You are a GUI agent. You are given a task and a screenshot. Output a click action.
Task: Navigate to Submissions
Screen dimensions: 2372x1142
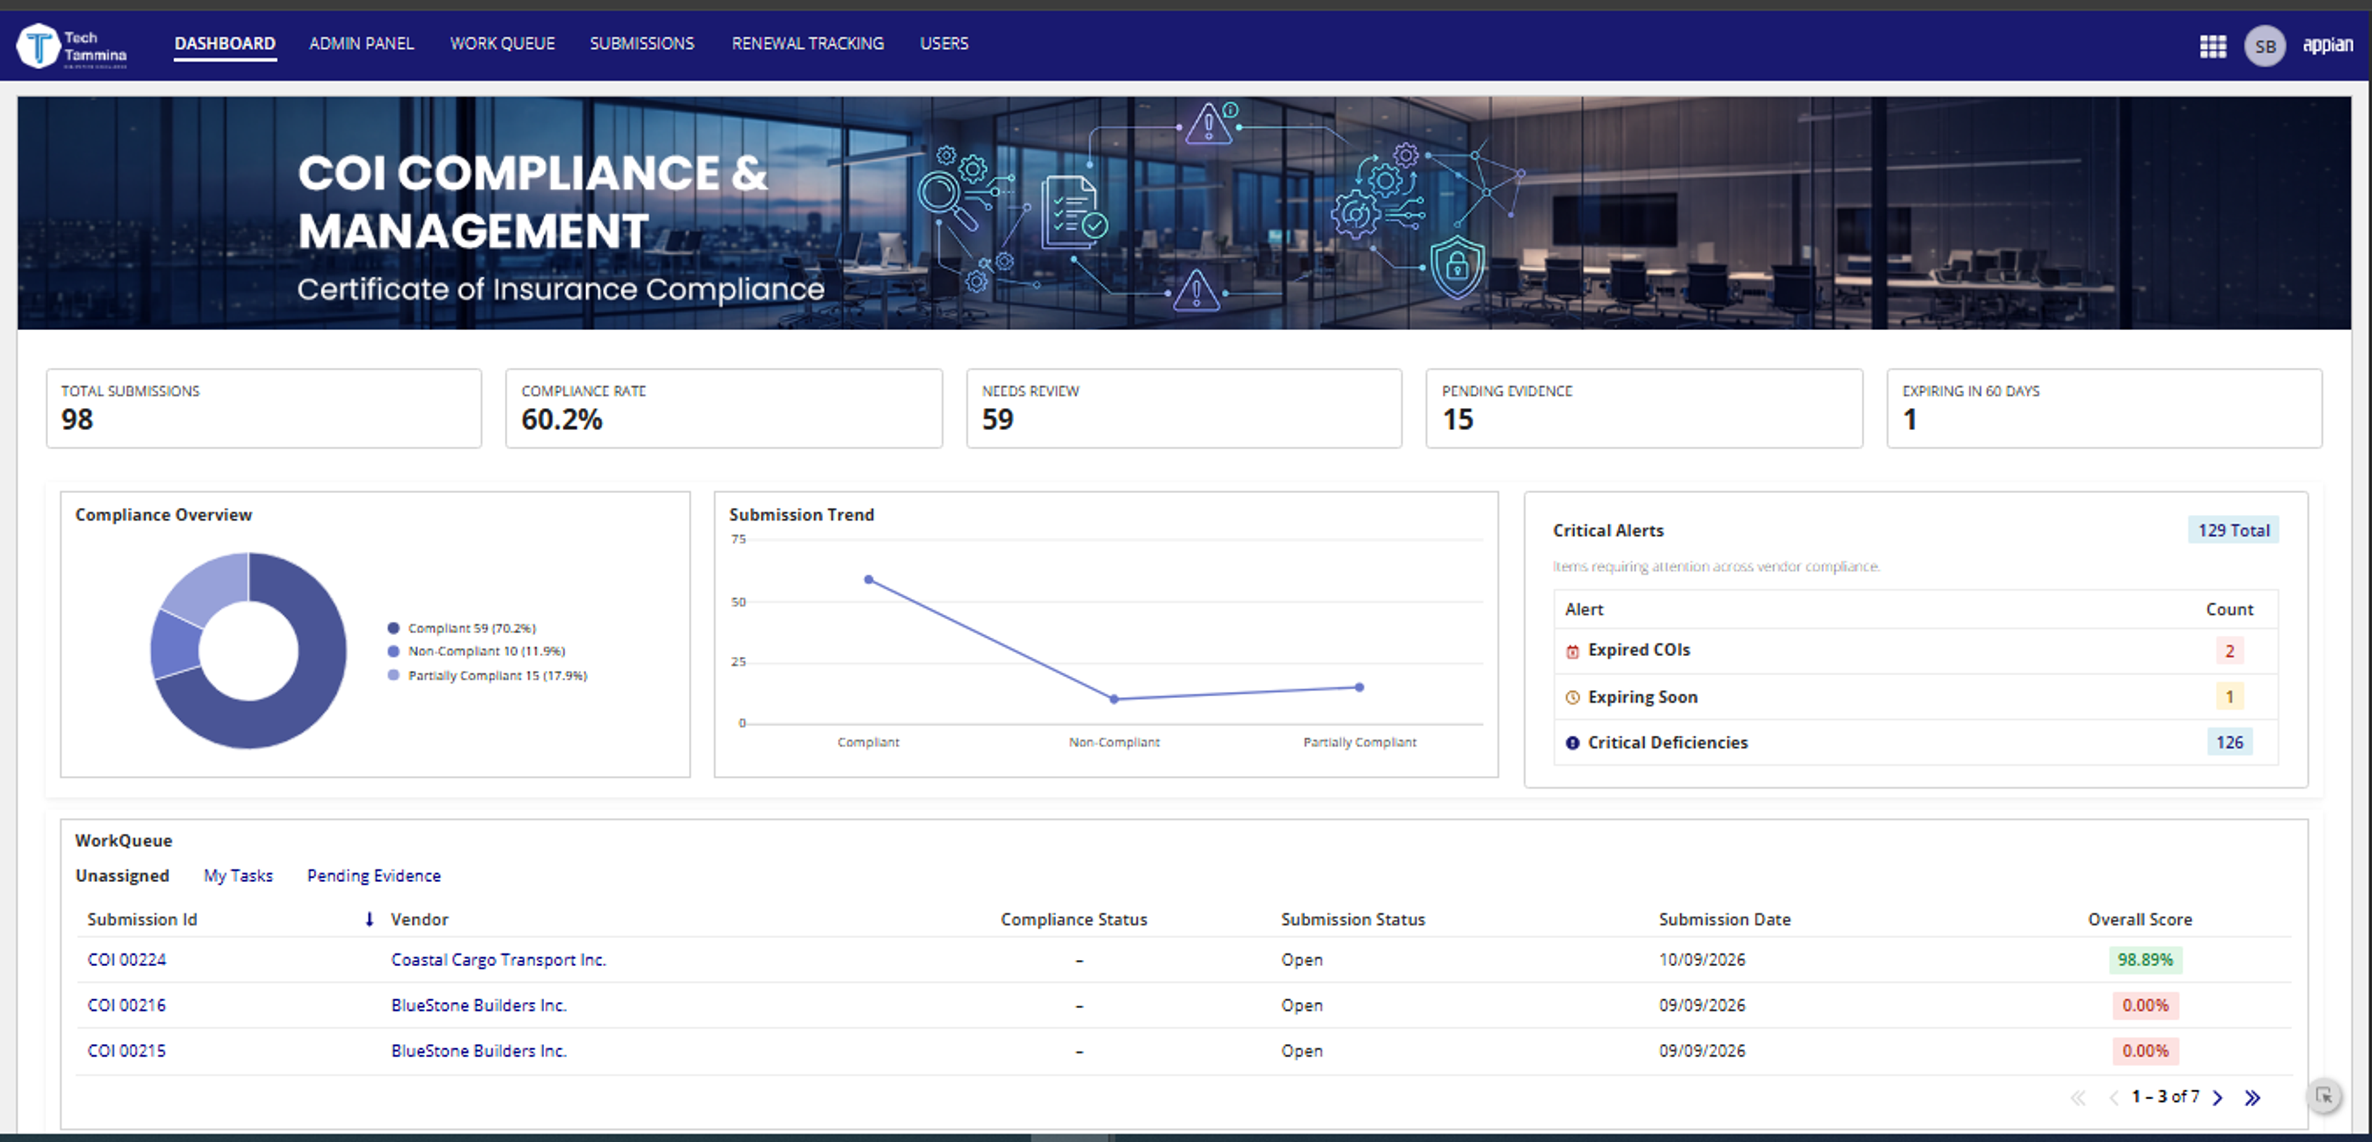[x=642, y=43]
